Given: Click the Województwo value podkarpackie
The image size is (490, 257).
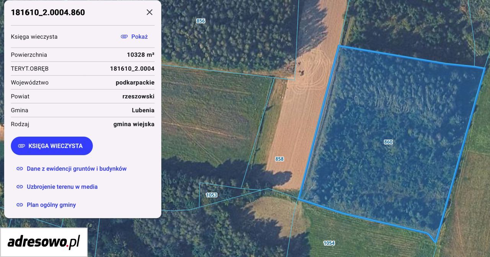Looking at the screenshot, I should (135, 83).
